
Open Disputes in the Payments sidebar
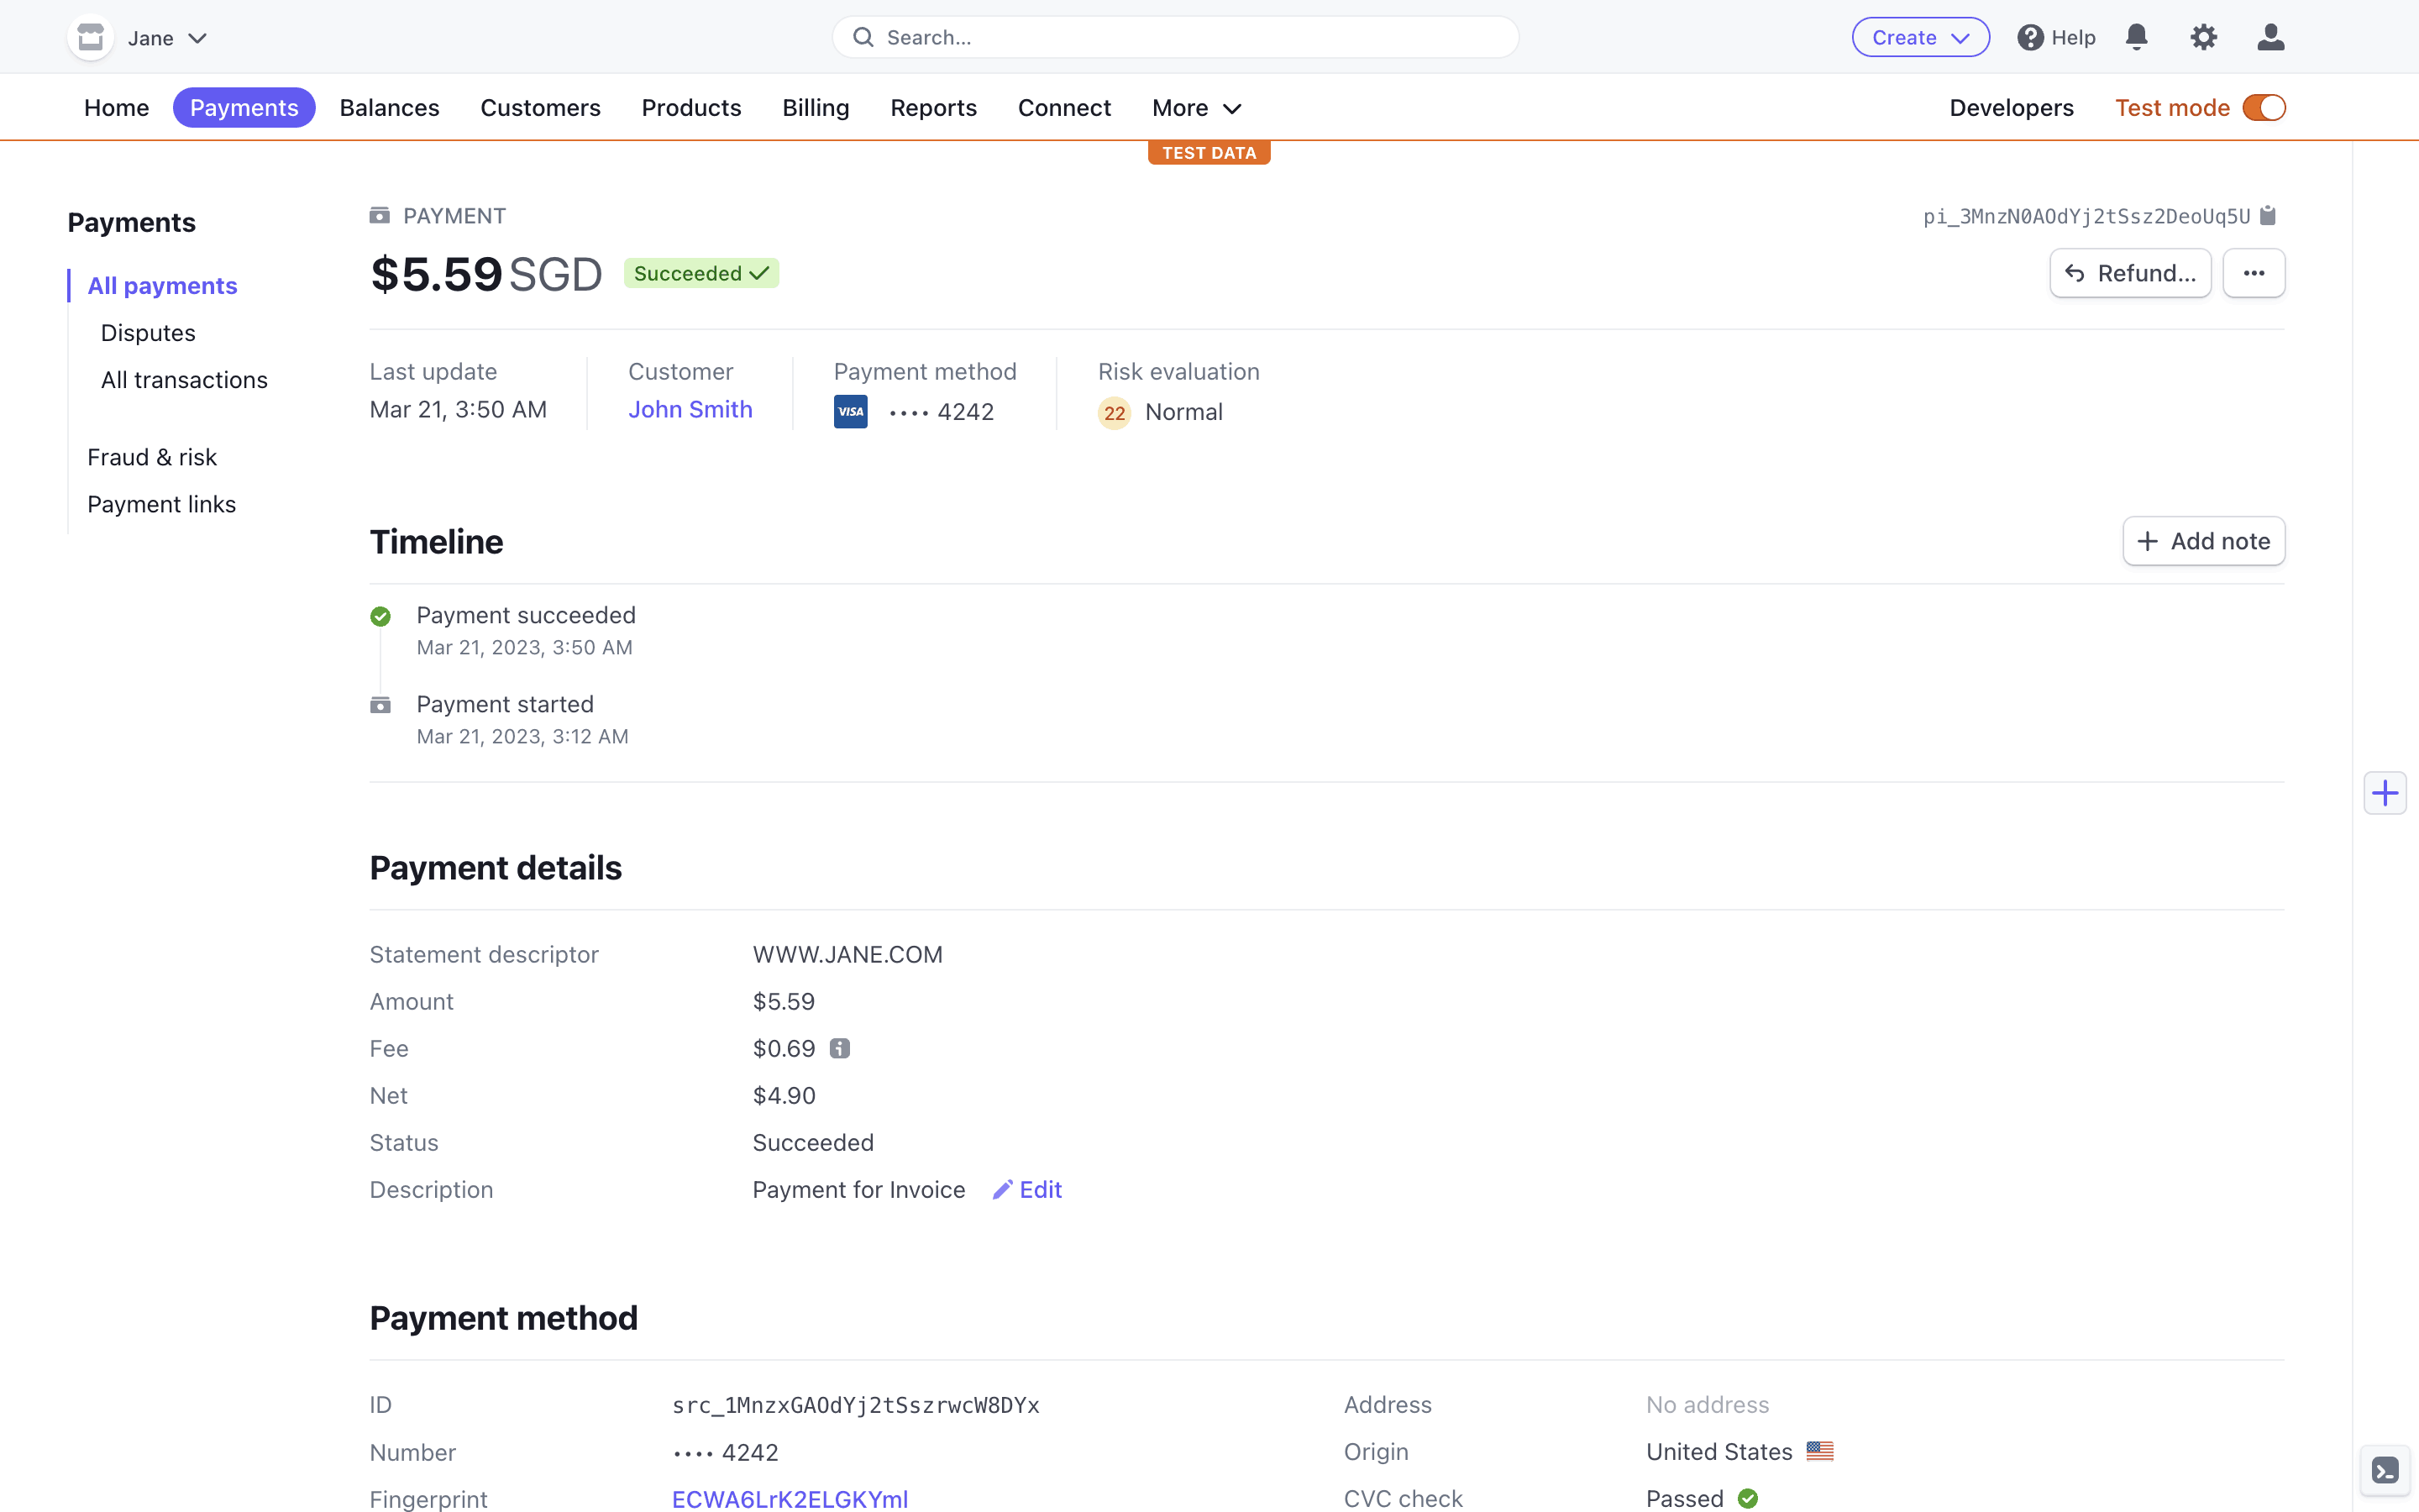[x=148, y=333]
